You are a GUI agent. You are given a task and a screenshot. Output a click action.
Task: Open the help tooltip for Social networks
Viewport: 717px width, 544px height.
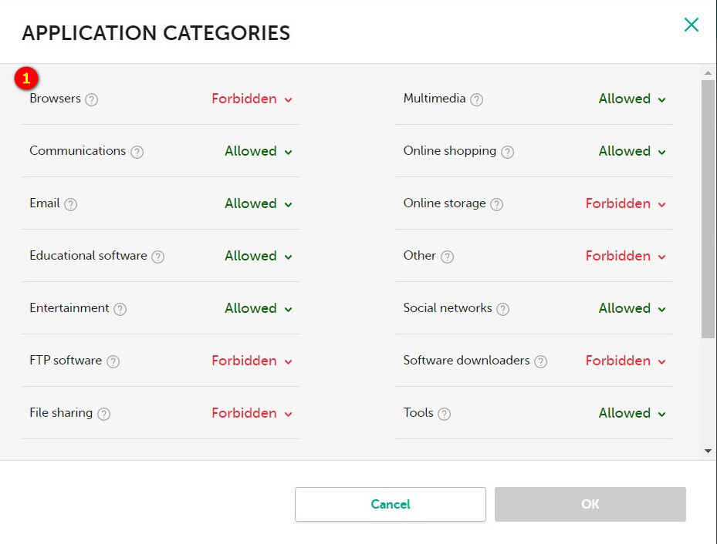[x=503, y=309]
